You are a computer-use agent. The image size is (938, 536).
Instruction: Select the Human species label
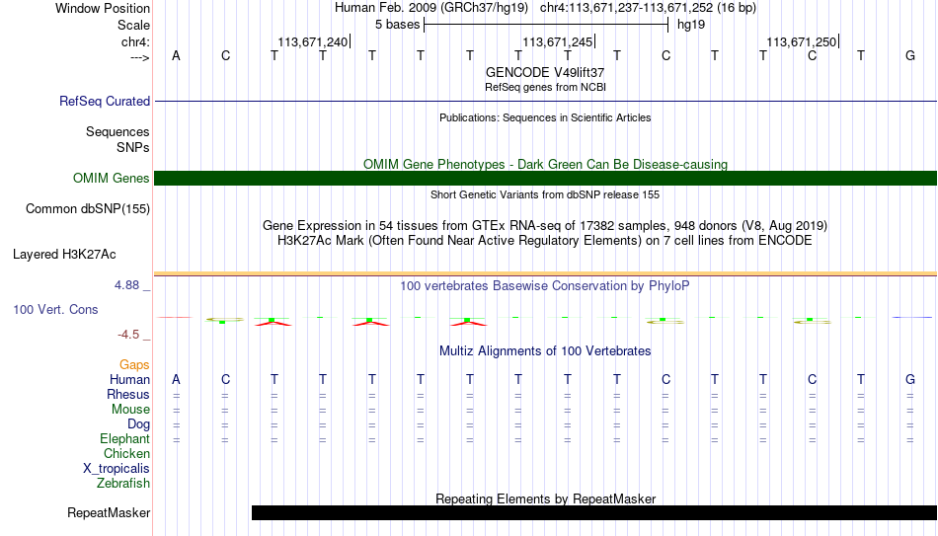click(x=129, y=379)
